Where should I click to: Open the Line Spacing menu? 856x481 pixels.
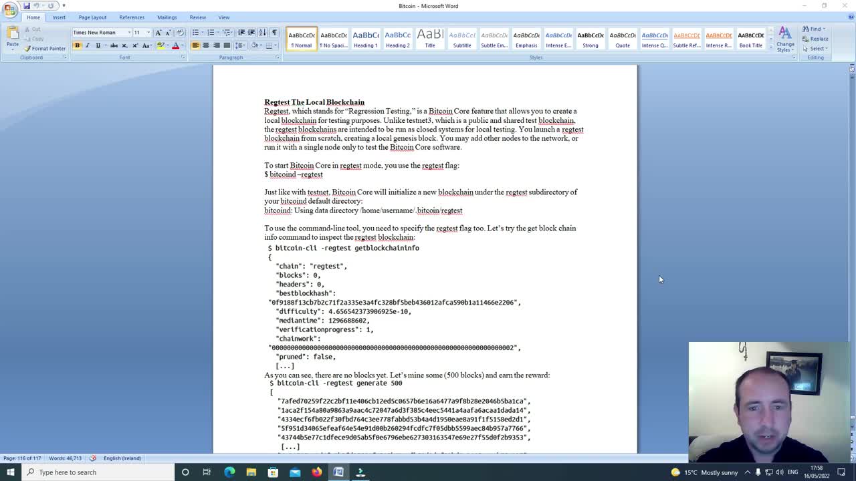[240, 45]
